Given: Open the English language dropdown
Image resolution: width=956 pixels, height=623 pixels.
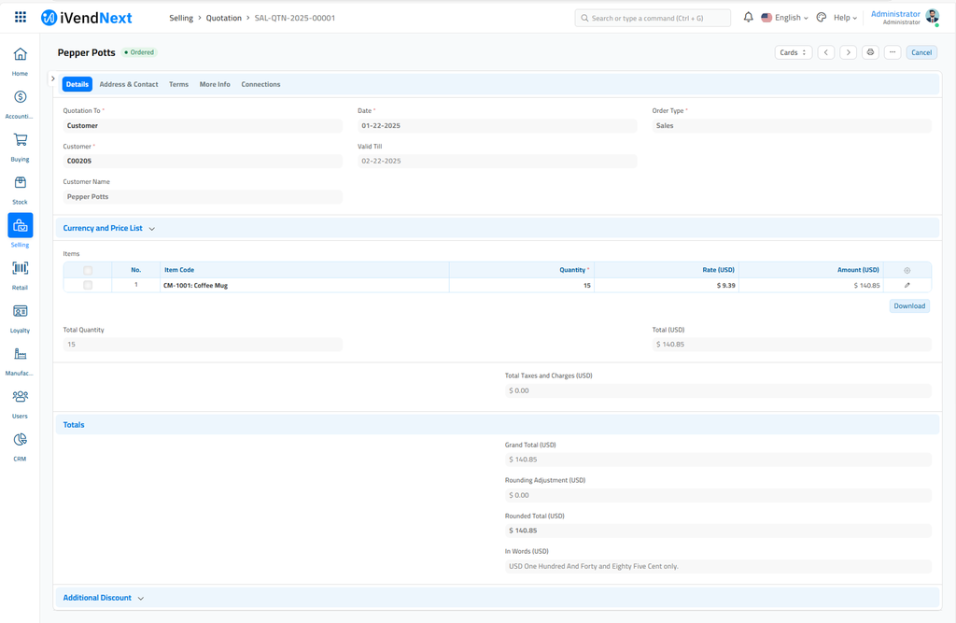Looking at the screenshot, I should click(x=785, y=18).
